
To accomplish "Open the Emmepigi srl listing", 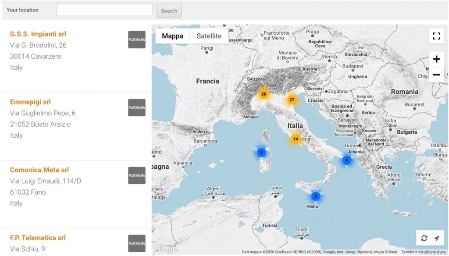I will [x=30, y=102].
